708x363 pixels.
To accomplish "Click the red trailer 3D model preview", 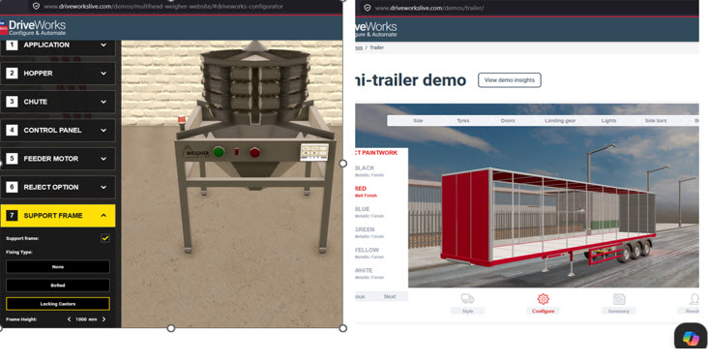I will (548, 217).
